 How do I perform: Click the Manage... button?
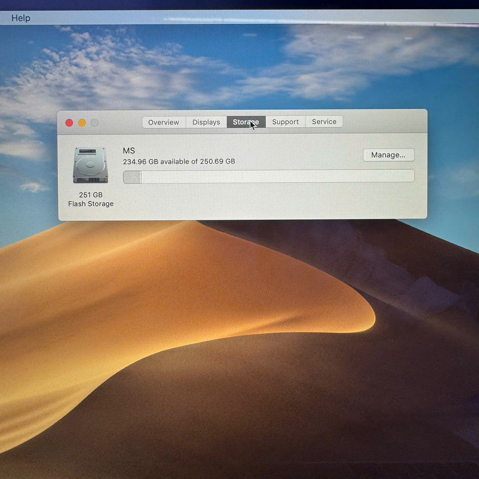click(389, 155)
